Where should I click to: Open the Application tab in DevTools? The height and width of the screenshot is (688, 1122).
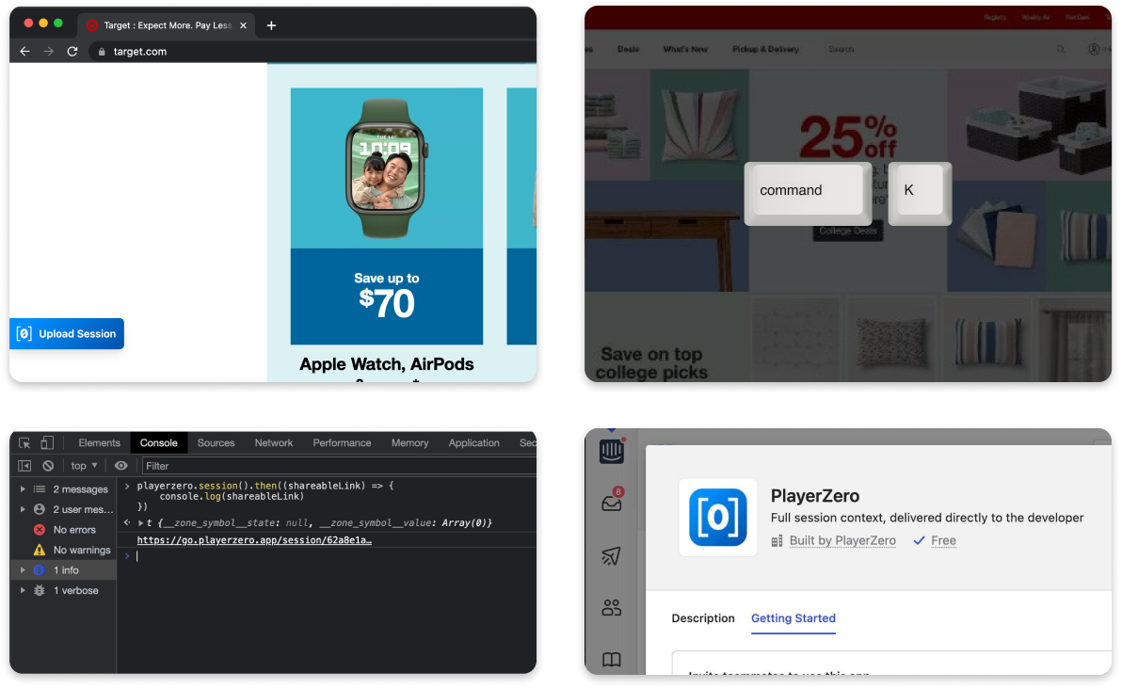click(473, 442)
